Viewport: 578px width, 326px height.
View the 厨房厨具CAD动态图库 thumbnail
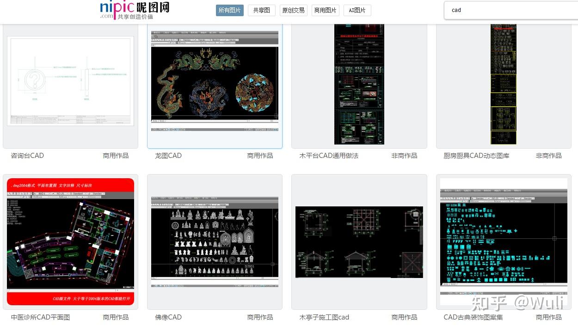pos(504,84)
